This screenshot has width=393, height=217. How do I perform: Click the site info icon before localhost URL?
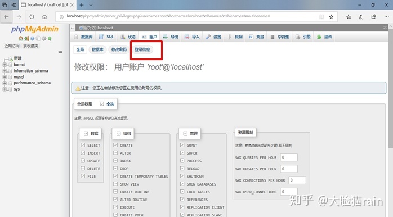pos(61,17)
